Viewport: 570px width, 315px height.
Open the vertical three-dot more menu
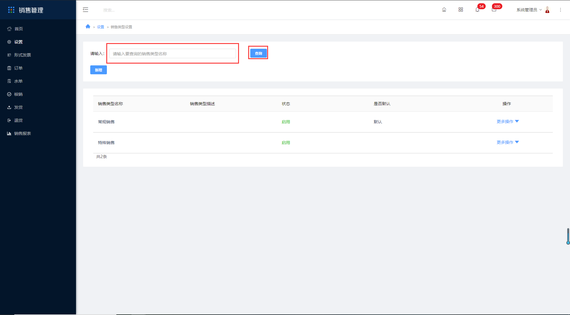(560, 10)
